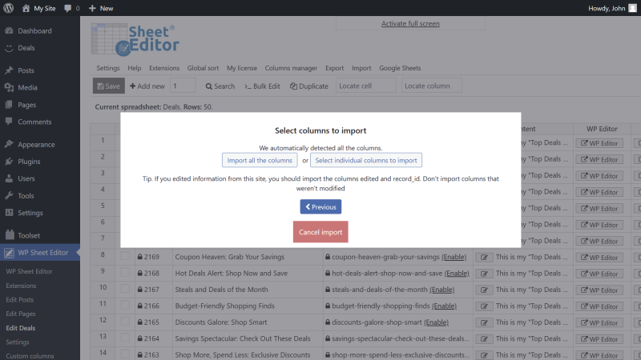Image resolution: width=641 pixels, height=360 pixels.
Task: Click the edit content icon in row 2167
Action: click(484, 290)
